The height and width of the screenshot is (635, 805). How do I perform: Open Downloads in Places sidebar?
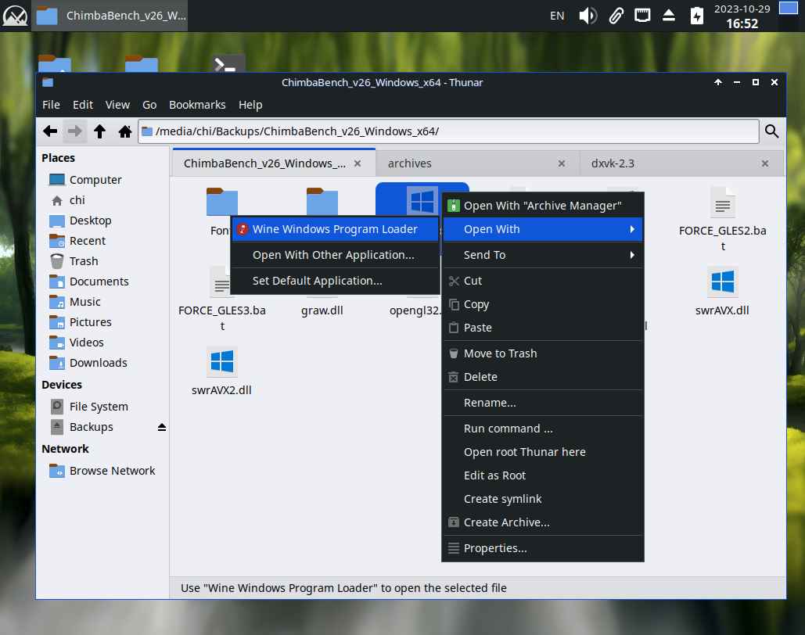(x=98, y=363)
